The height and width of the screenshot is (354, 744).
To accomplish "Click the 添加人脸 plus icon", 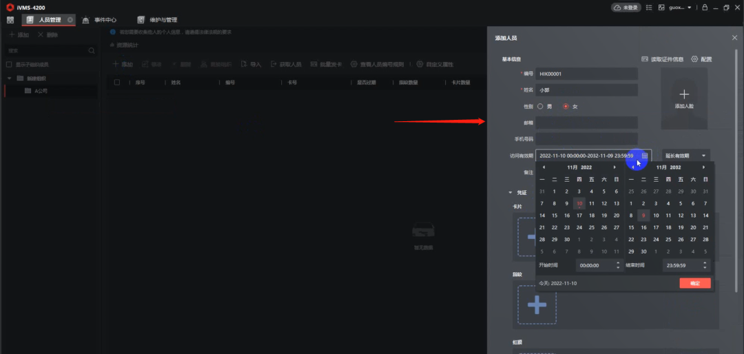I will click(x=683, y=94).
